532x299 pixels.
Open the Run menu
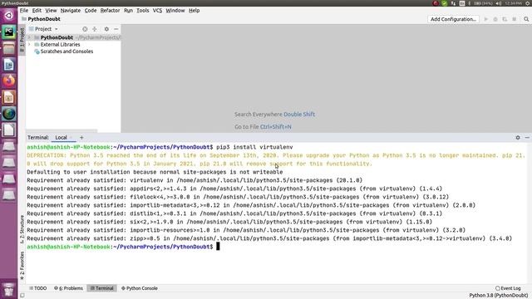point(128,11)
